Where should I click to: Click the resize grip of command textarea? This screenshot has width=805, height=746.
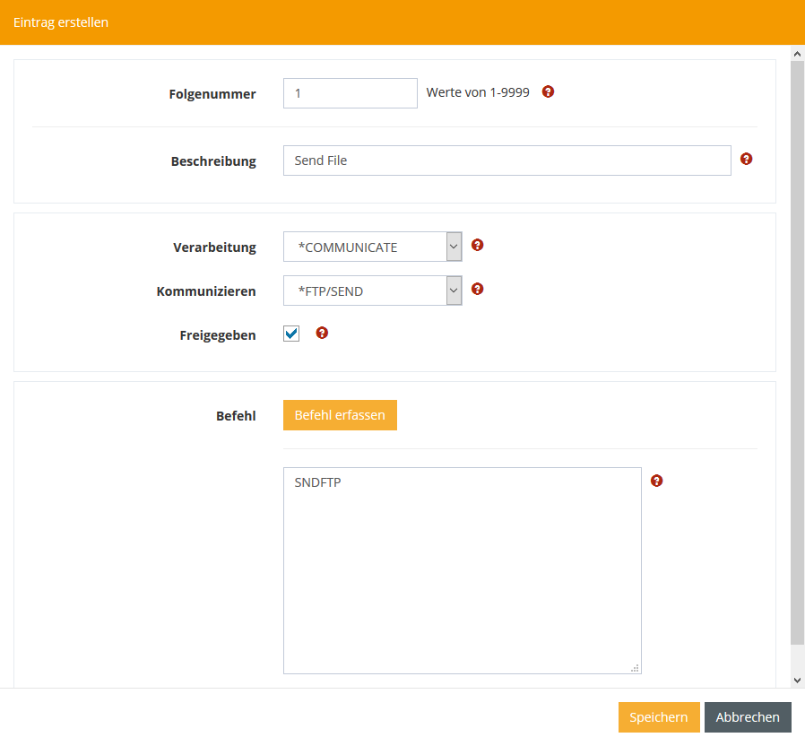click(635, 667)
